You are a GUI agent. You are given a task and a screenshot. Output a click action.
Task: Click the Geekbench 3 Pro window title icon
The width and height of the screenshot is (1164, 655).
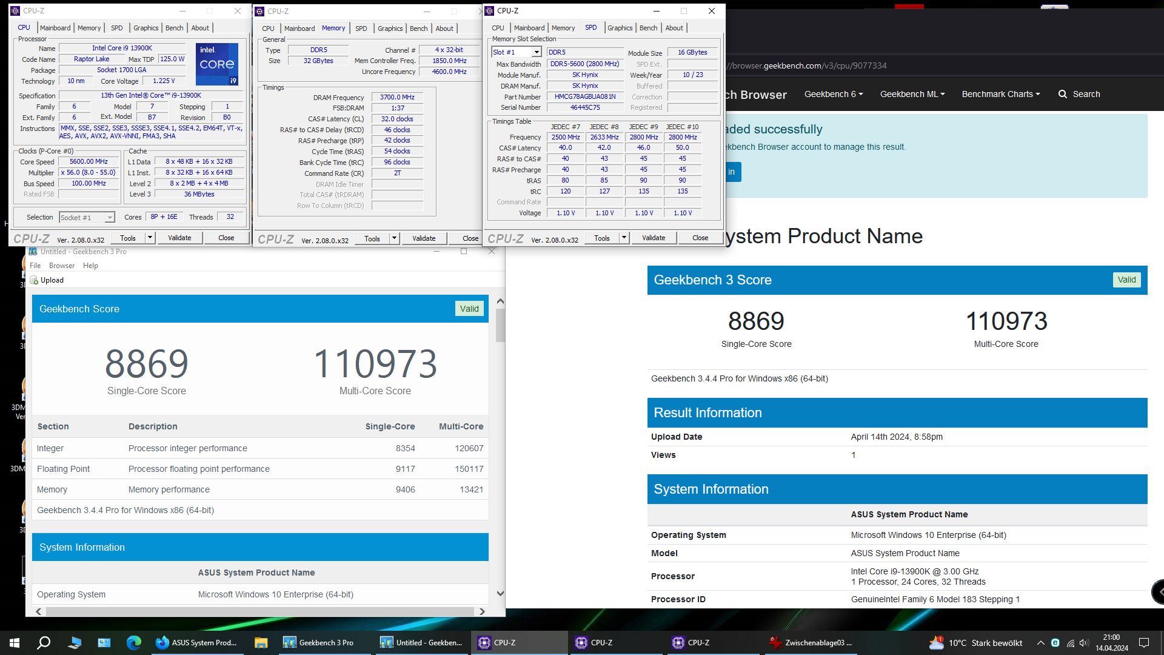tap(33, 251)
